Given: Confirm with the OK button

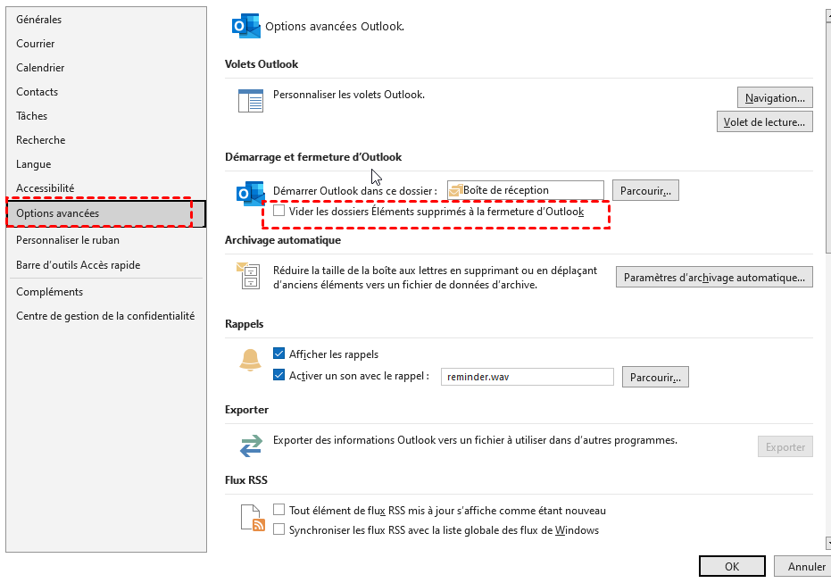Looking at the screenshot, I should point(732,566).
